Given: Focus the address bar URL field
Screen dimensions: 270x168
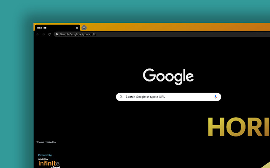Looking at the screenshot, I should [x=162, y=34].
